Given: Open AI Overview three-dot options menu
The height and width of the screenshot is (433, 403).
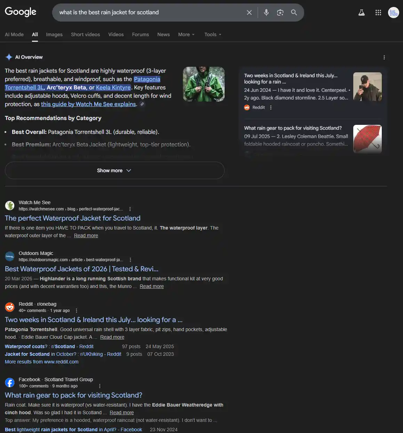Looking at the screenshot, I should coord(384,57).
